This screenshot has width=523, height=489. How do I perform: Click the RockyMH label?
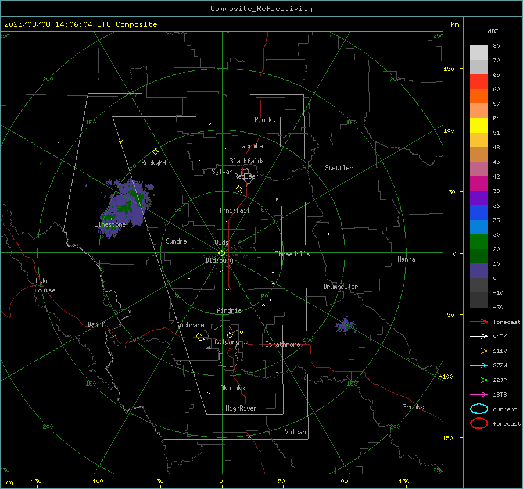tap(153, 163)
